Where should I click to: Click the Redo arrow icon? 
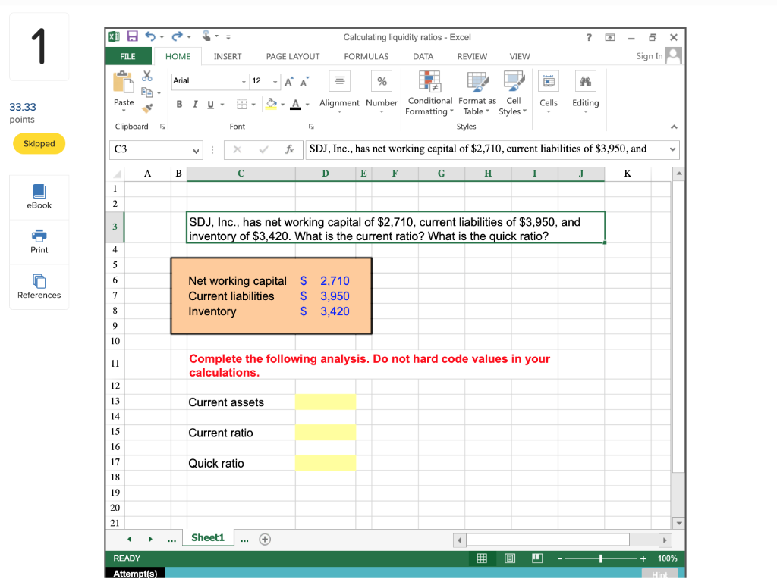tap(177, 36)
